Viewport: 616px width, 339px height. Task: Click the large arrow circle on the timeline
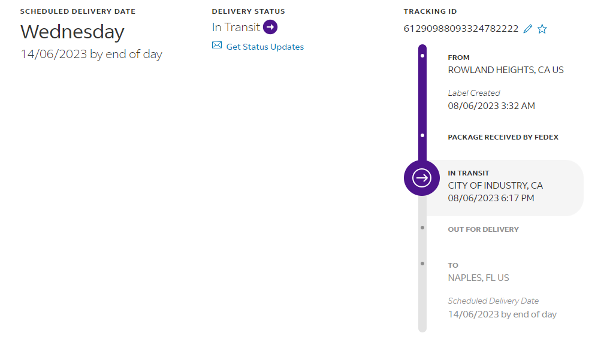point(422,178)
